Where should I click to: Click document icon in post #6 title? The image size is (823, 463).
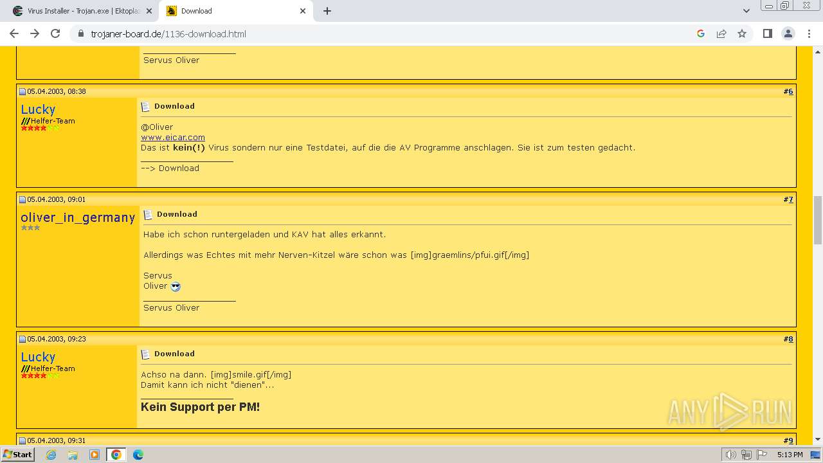145,107
